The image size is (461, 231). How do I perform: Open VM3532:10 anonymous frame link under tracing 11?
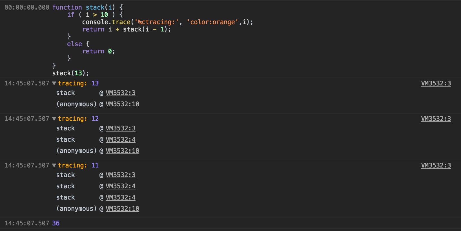click(122, 209)
